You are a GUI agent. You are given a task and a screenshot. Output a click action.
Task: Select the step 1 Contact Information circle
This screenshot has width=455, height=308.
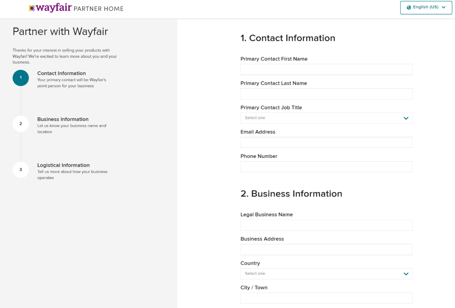(20, 78)
